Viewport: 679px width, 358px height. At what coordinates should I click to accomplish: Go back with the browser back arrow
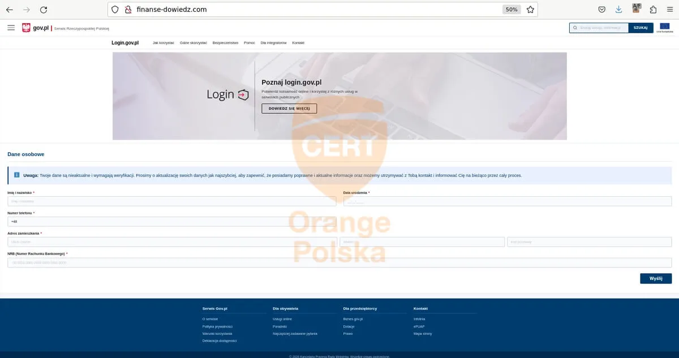(9, 10)
